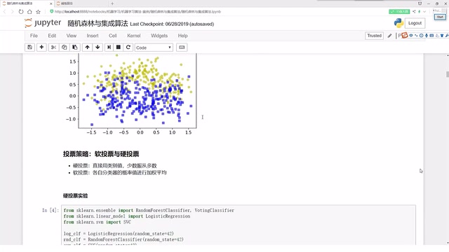Click the green button in the address bar
This screenshot has height=252, width=449.
pyautogui.click(x=399, y=11)
